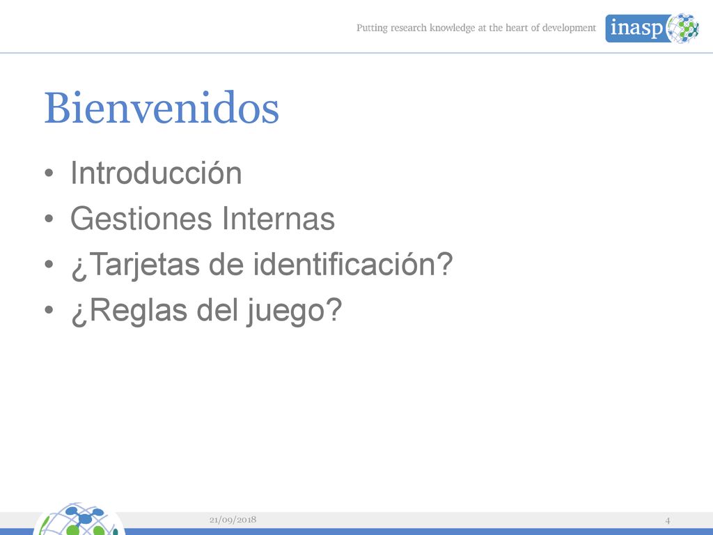Select the "Bienvenidos" slide title
Image resolution: width=713 pixels, height=535 pixels.
coord(162,108)
